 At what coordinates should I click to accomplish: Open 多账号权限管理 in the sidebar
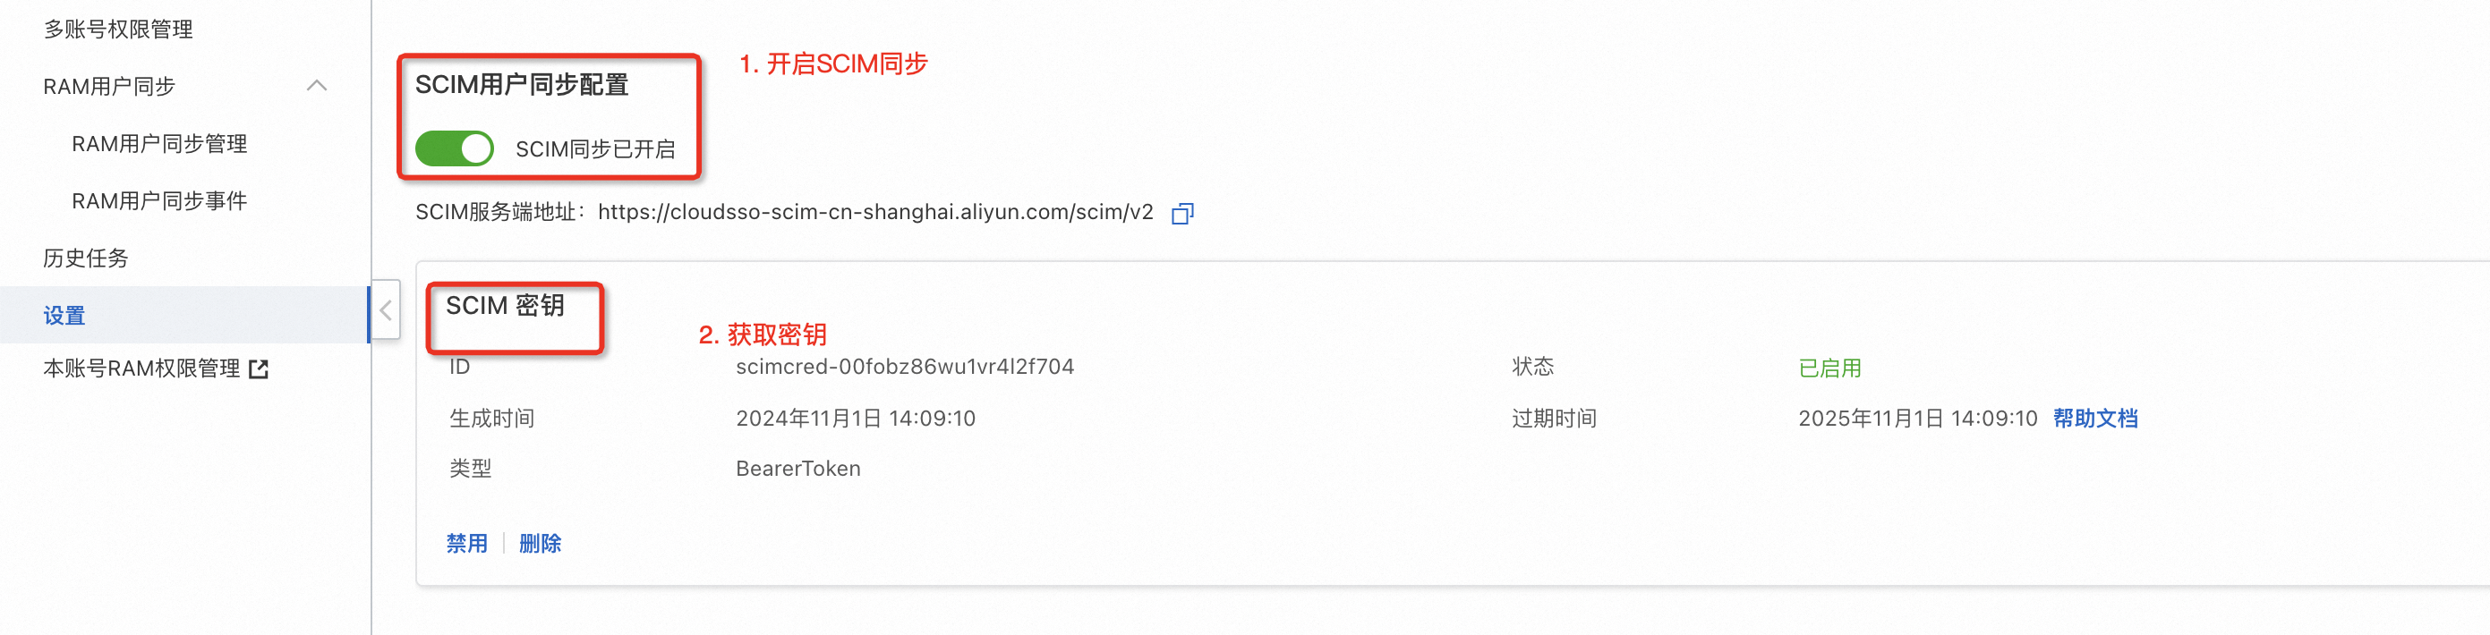[118, 29]
